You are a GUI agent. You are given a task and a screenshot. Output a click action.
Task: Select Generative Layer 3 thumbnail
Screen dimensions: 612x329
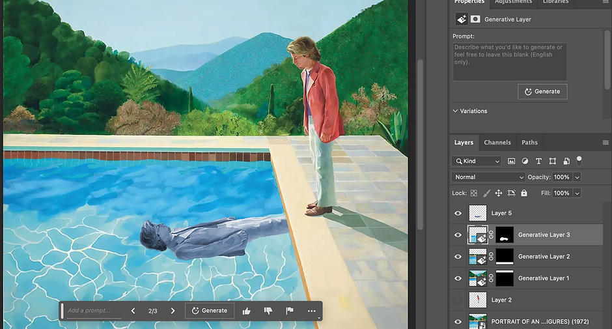point(478,235)
